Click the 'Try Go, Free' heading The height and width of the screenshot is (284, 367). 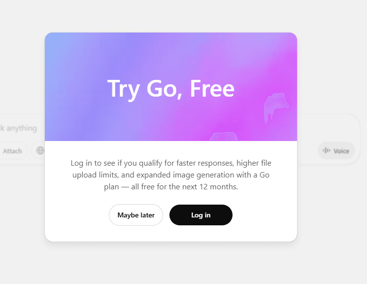[171, 89]
